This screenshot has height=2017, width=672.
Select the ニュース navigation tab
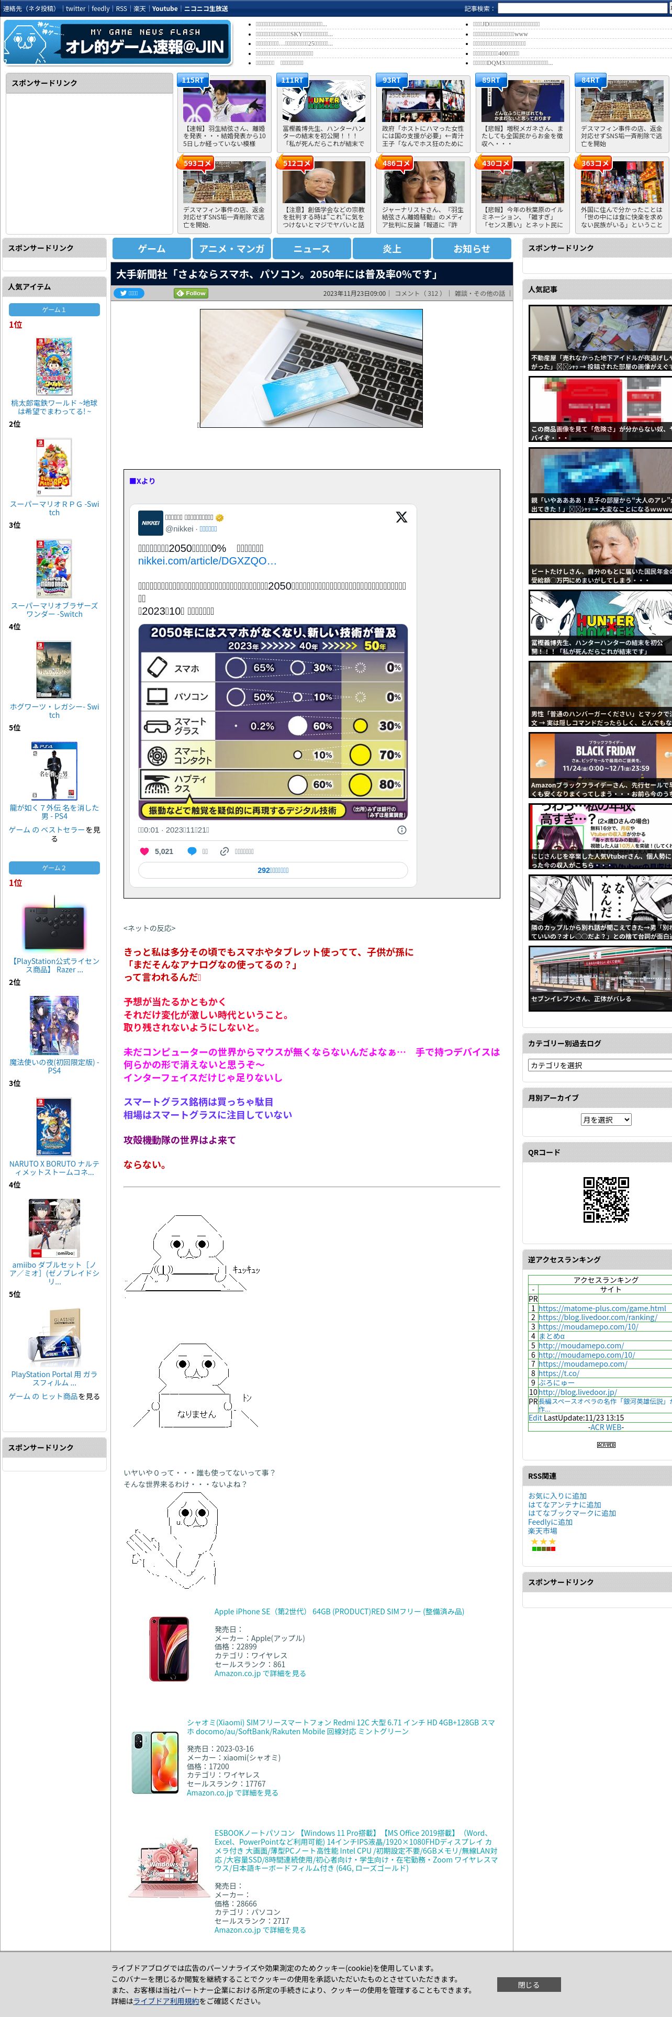(311, 248)
